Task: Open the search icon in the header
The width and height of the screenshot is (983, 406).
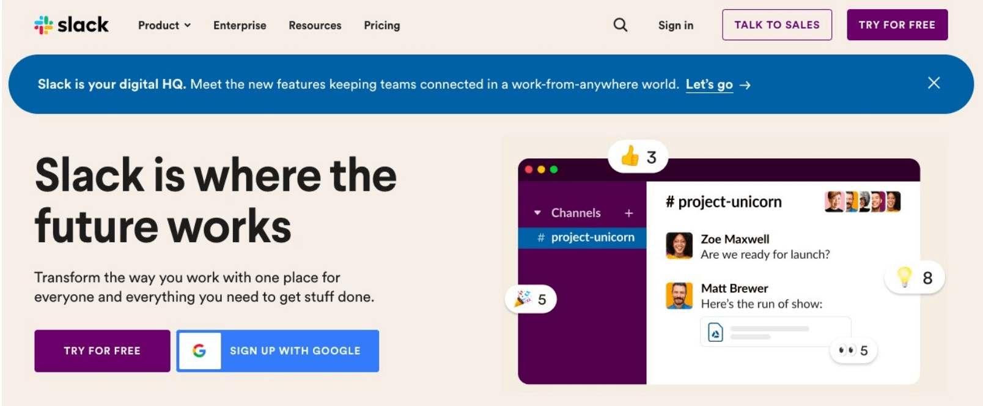Action: coord(619,24)
